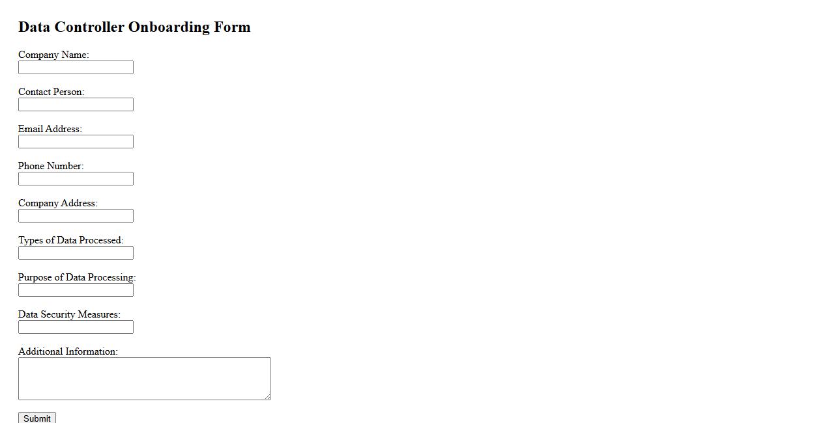Screen dimensions: 833x423
Task: Click the Types of Data Processed field
Action: click(76, 253)
